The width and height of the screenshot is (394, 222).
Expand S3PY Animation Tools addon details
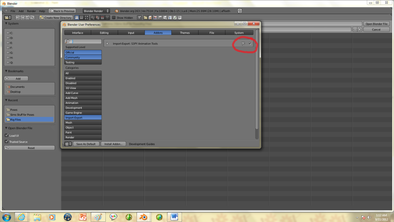[107, 44]
